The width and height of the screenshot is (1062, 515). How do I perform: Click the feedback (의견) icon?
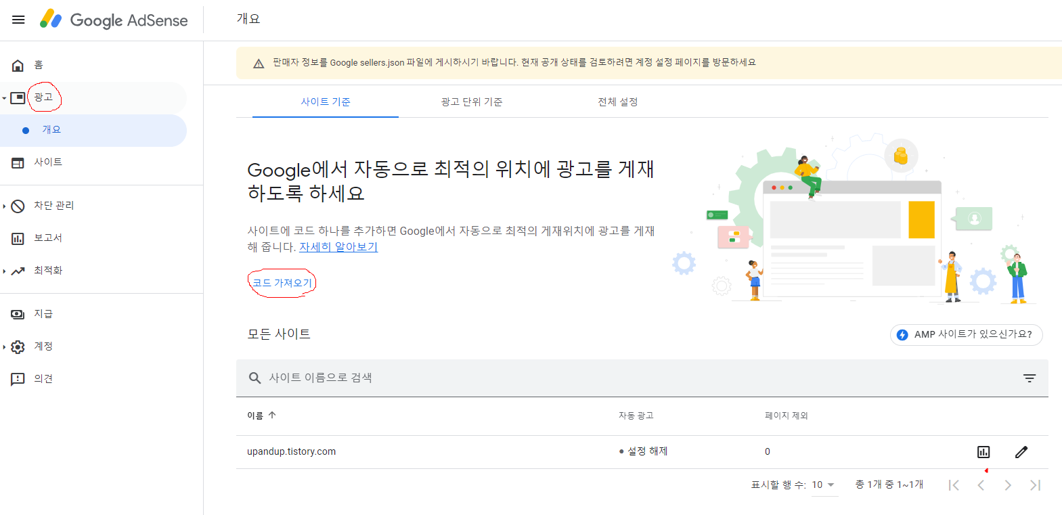(x=18, y=379)
